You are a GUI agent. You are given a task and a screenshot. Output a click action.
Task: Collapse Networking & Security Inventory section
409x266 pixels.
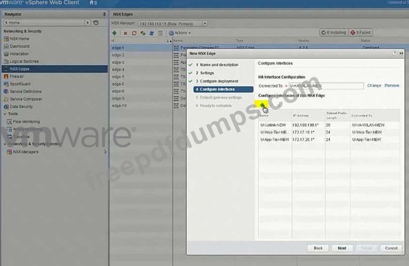click(x=5, y=144)
